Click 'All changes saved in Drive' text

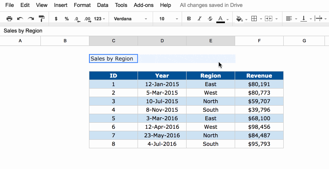pos(211,5)
